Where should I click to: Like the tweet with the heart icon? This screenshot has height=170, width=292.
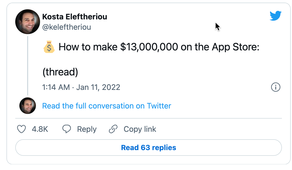[x=21, y=129]
